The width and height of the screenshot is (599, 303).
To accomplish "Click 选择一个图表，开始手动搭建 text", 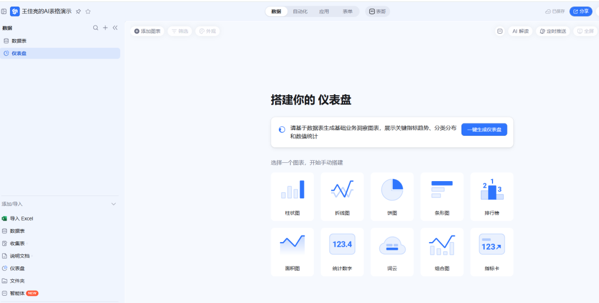I will pos(307,162).
